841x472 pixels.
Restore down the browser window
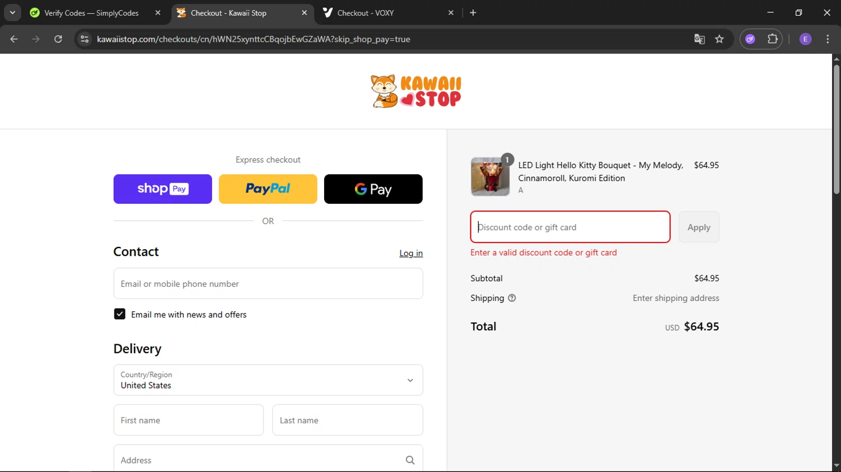(x=798, y=12)
